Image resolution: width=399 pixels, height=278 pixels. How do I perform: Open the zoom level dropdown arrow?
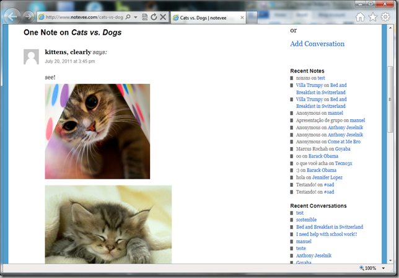(384, 268)
